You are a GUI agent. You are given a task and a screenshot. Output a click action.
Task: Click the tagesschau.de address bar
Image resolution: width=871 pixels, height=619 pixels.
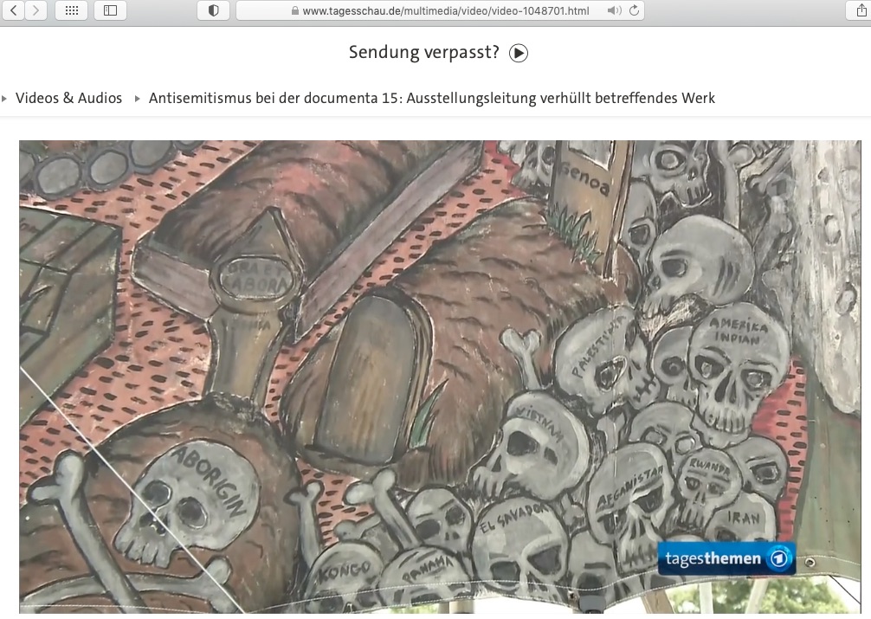click(440, 10)
